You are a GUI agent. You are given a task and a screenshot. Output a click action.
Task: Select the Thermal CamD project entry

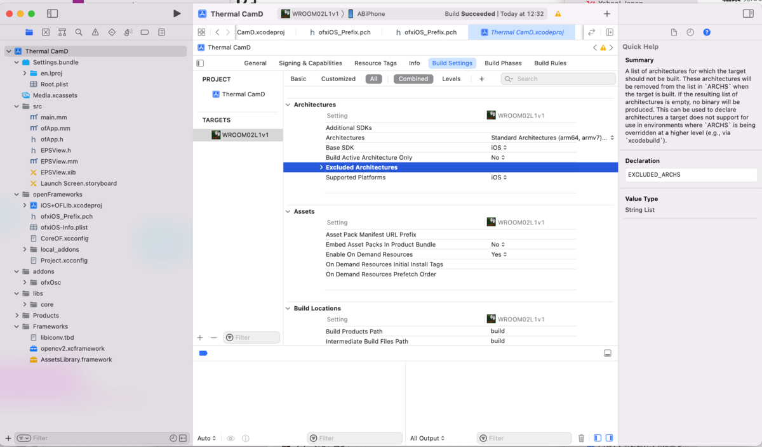tap(238, 94)
